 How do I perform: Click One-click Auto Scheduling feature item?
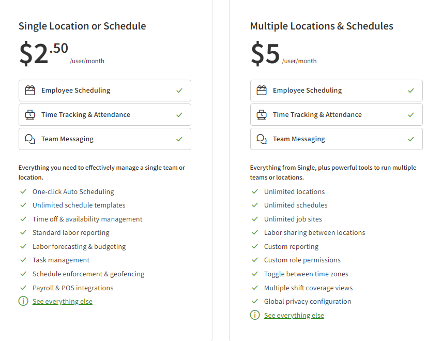pyautogui.click(x=73, y=192)
